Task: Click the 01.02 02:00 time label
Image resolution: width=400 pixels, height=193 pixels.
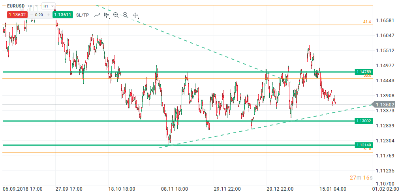Action: point(386,189)
